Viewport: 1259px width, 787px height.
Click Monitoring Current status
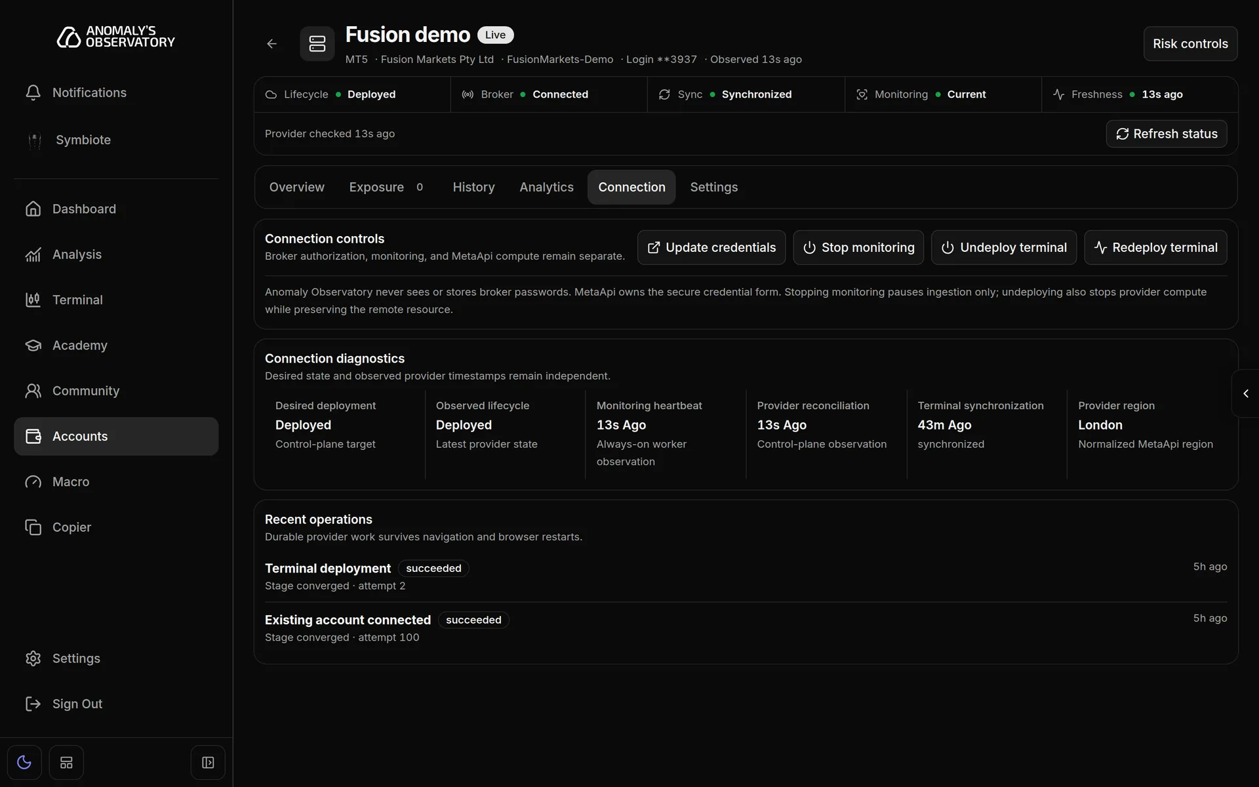[943, 94]
